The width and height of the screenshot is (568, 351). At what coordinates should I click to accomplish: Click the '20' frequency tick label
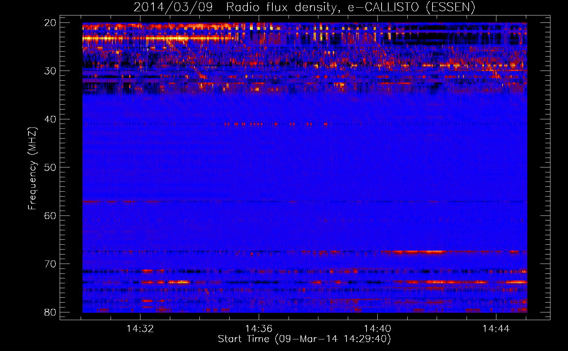[x=50, y=23]
